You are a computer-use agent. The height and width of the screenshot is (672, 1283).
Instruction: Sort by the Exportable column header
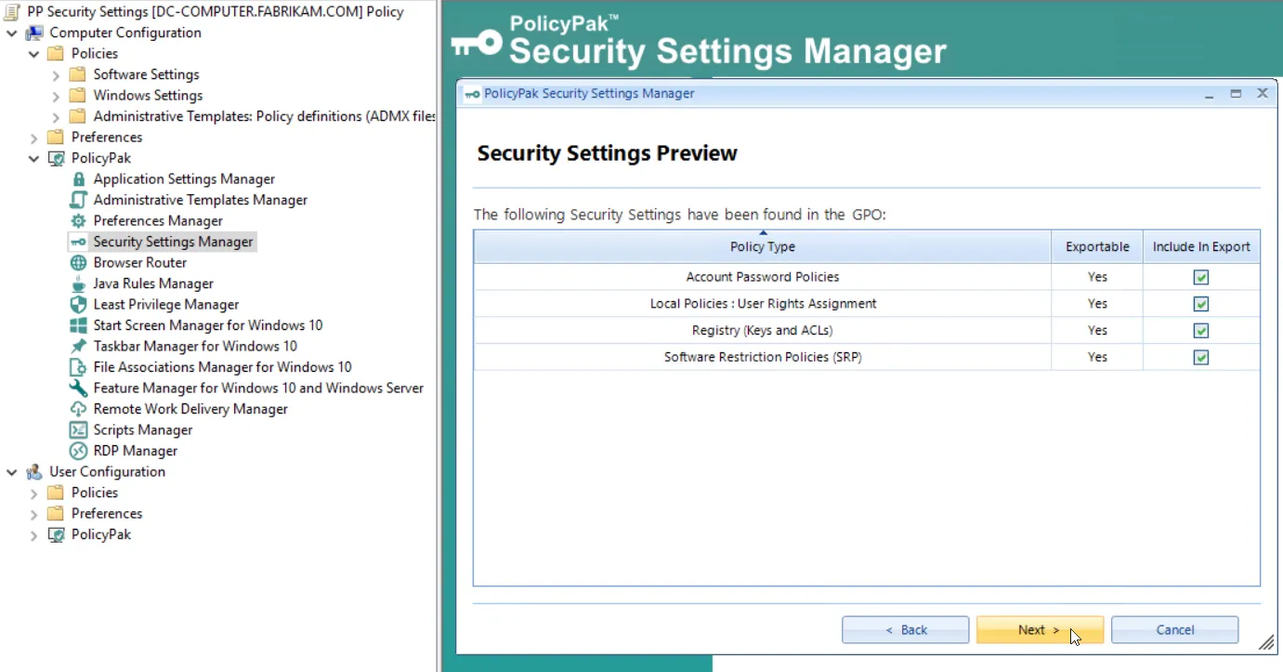pos(1097,246)
